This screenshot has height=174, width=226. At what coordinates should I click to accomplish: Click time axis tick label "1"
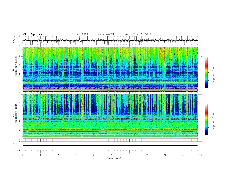coord(40,155)
